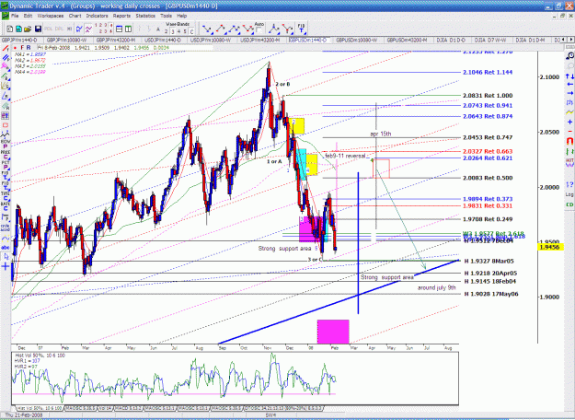Open the Statistics menu
The width and height of the screenshot is (575, 420).
[145, 16]
